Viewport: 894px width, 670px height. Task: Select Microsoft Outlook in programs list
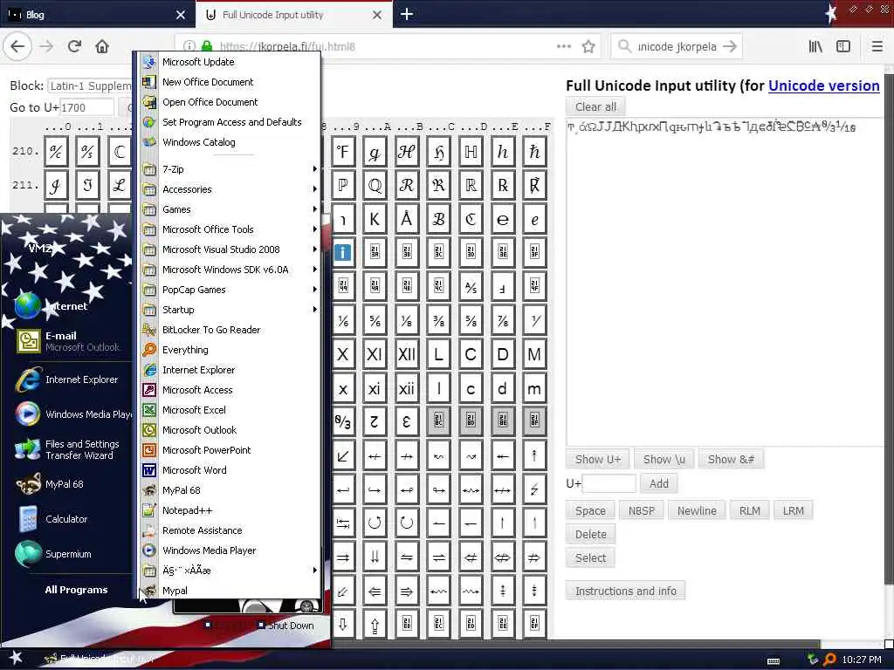199,430
